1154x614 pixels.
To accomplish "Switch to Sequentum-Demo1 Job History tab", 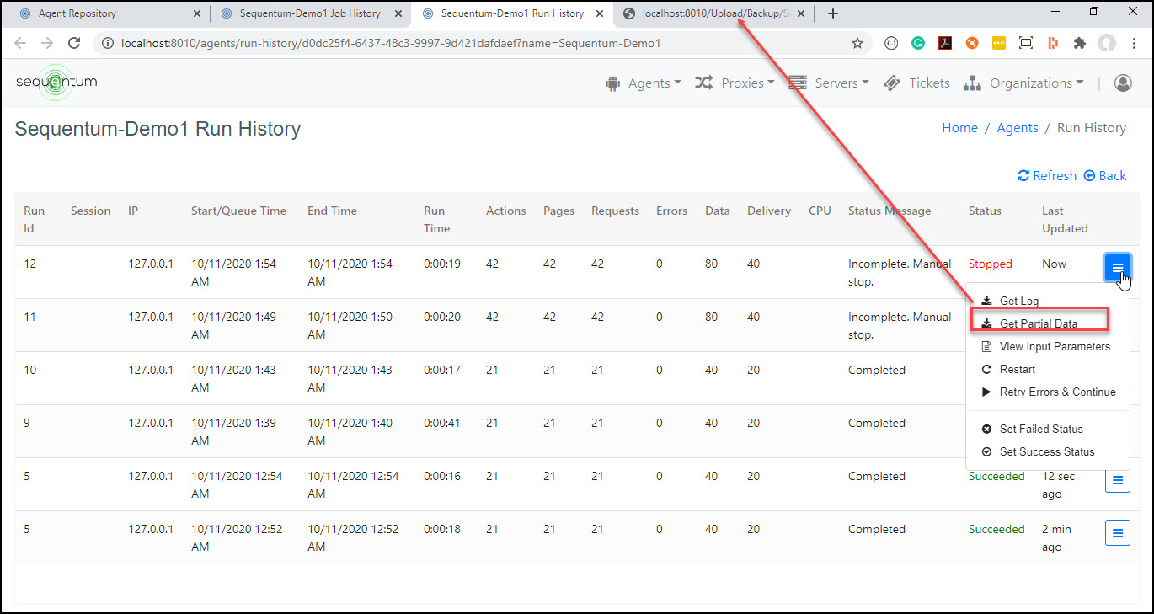I will (x=309, y=13).
